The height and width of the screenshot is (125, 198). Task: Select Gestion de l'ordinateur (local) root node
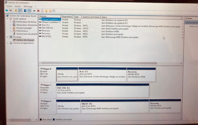point(23,16)
